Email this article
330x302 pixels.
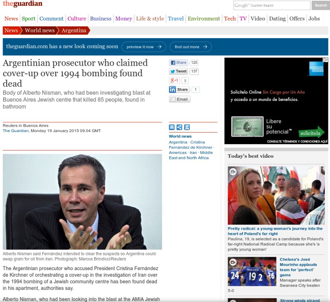pyautogui.click(x=180, y=99)
